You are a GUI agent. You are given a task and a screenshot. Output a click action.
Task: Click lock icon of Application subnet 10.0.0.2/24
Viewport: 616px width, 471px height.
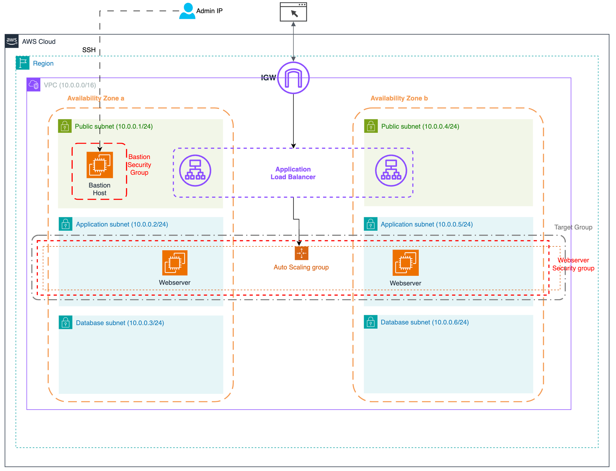[66, 224]
